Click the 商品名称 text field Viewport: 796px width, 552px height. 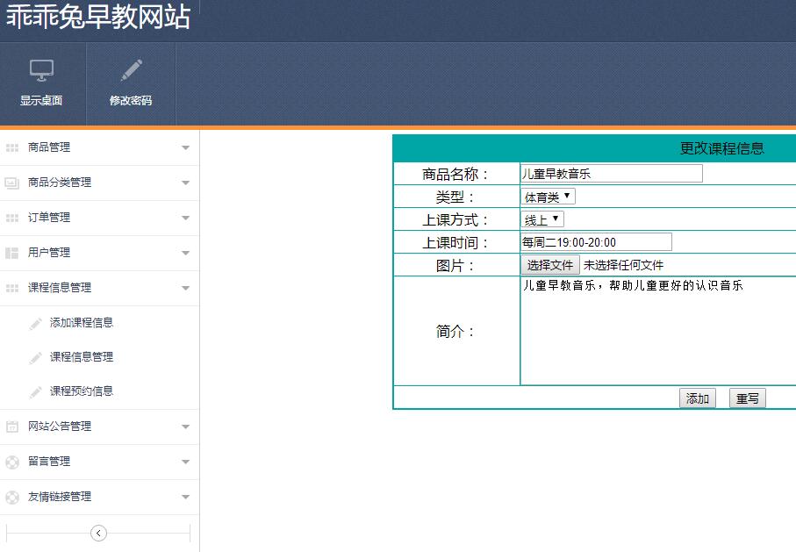(611, 174)
